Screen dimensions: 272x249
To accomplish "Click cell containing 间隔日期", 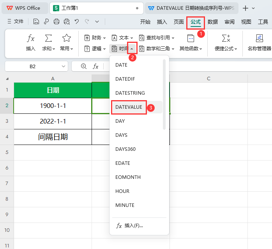I will pyautogui.click(x=53, y=137).
